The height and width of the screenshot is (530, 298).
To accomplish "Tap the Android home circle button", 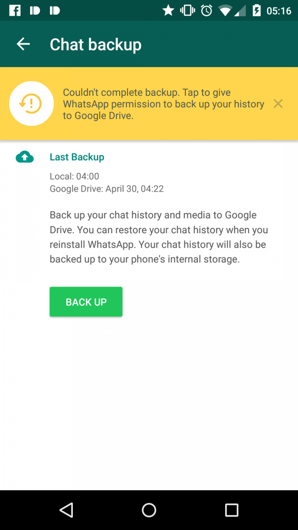I will coord(149,510).
